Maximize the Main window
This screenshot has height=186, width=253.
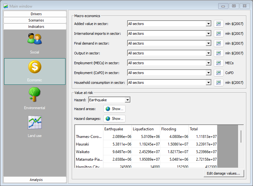(x=234, y=6)
